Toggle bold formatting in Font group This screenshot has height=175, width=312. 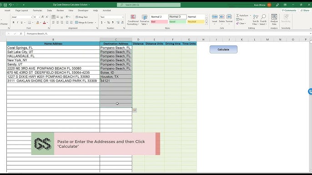point(14,22)
